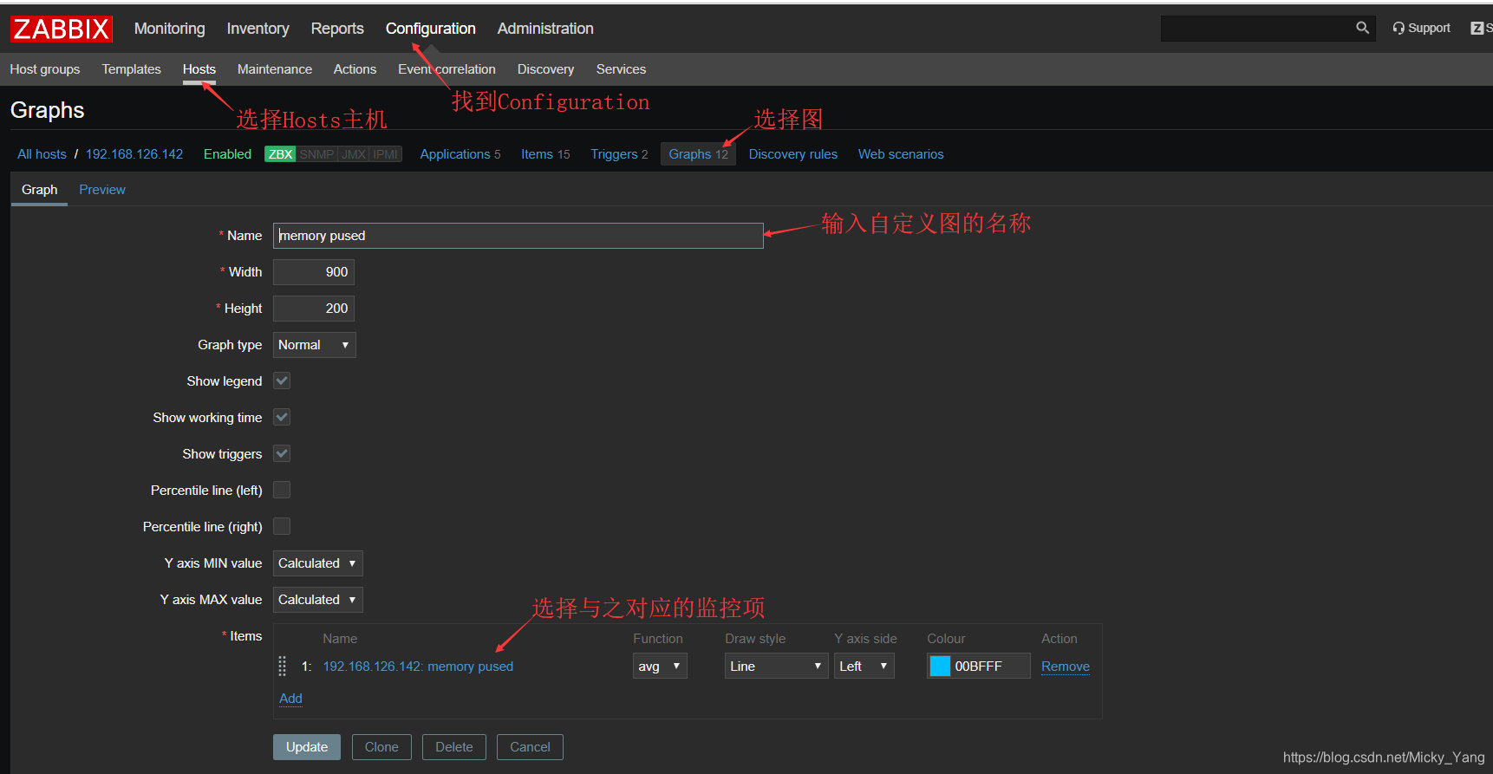Toggle the Show working time checkbox

282,417
